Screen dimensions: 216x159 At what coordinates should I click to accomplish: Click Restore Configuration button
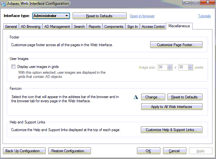pyautogui.click(x=69, y=151)
